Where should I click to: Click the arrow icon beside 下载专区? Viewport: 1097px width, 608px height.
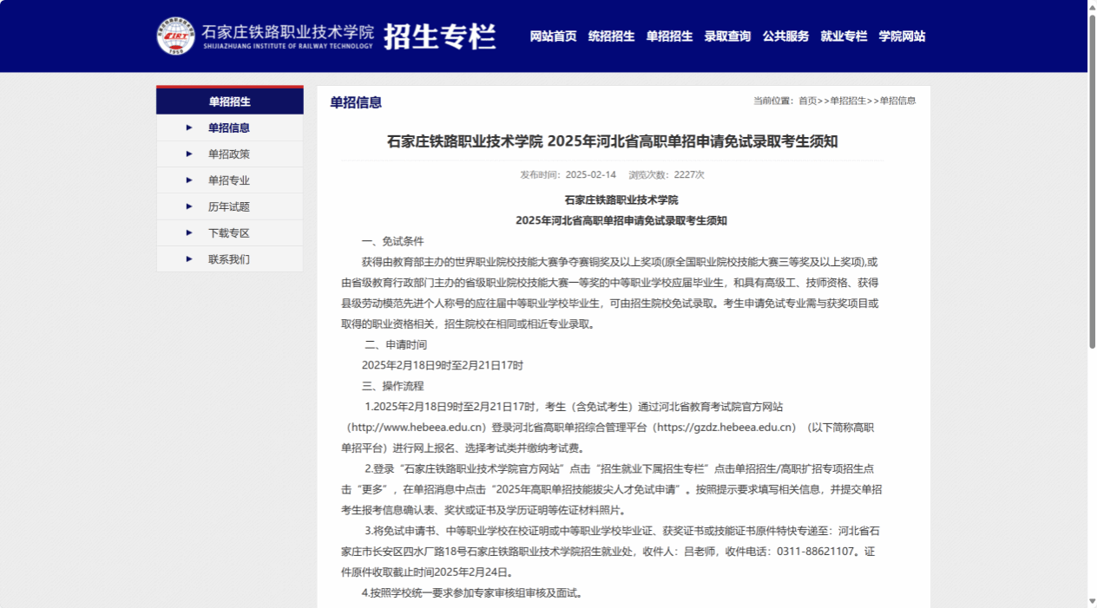[189, 233]
